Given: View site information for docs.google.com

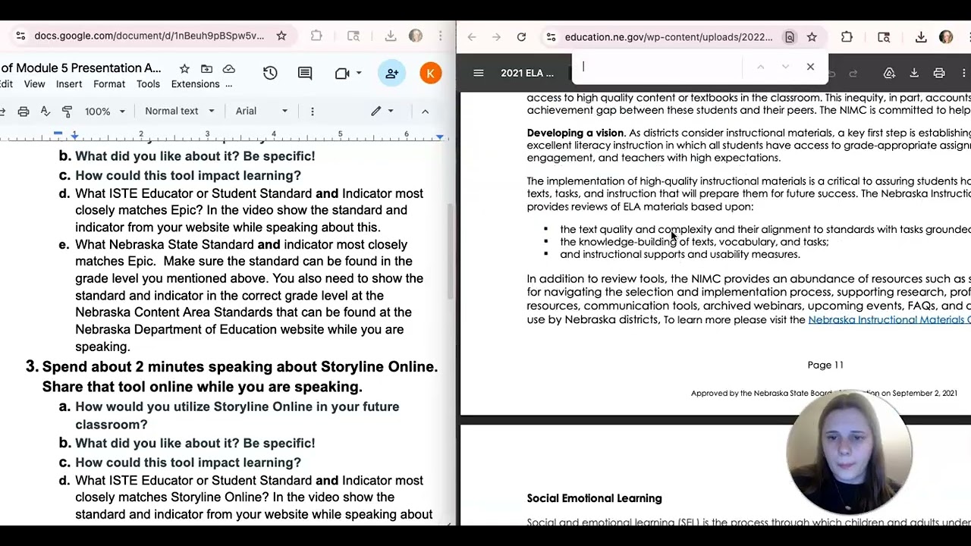Looking at the screenshot, I should coord(20,36).
